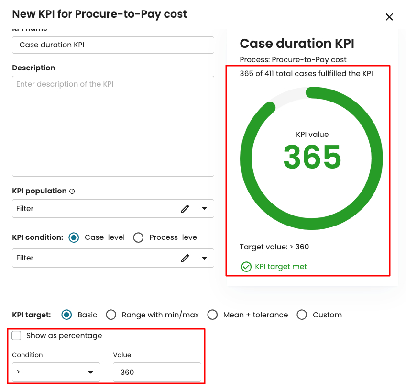The image size is (406, 384).
Task: Choose the Basic KPI target option
Action: click(x=67, y=315)
